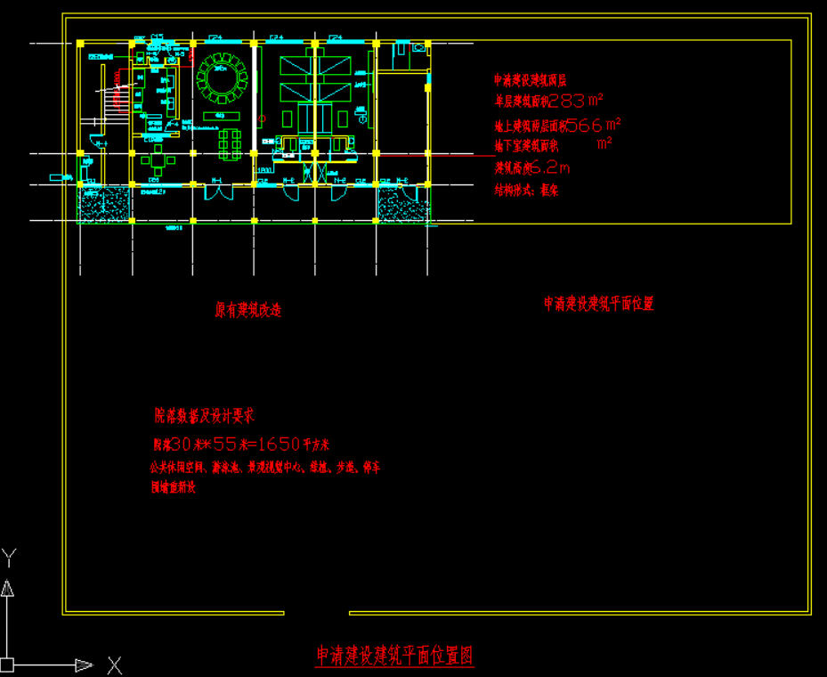827x677 pixels.
Task: Click the UCS Y axis arrowhead
Action: 7,586
